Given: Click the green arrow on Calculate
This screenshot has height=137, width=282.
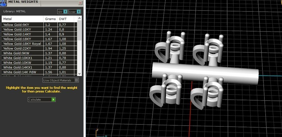Looking at the screenshot, I should pos(53,100).
